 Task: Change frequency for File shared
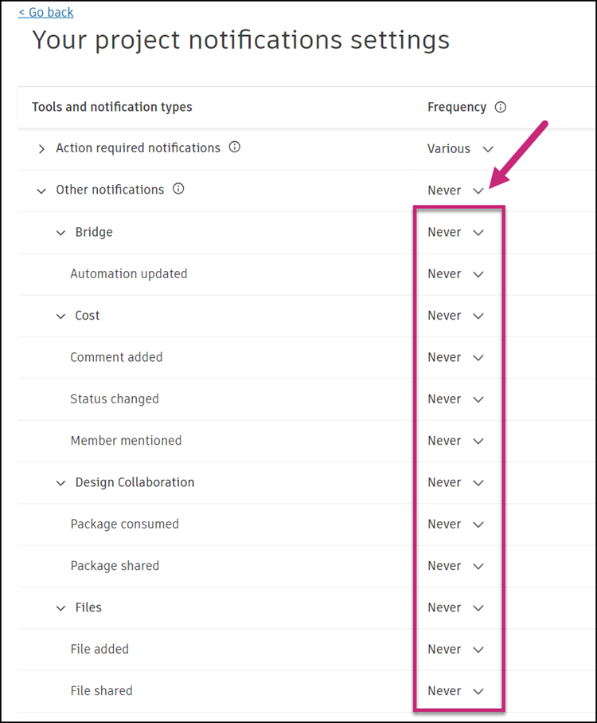tap(455, 691)
